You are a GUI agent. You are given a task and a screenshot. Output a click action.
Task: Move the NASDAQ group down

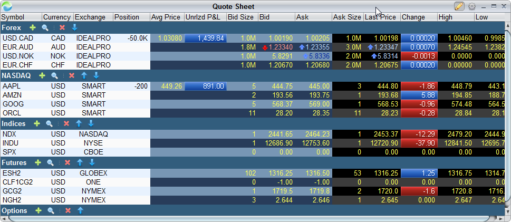pyautogui.click(x=96, y=75)
